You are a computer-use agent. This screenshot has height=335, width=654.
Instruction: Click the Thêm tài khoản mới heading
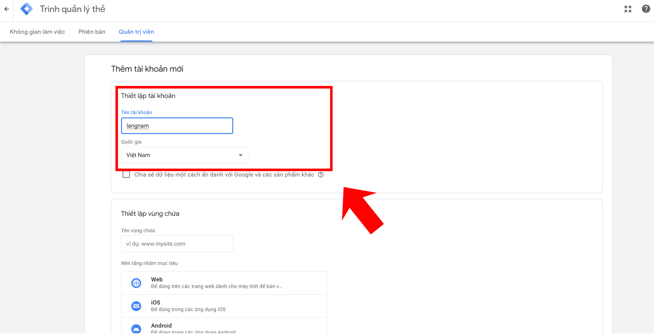[x=147, y=69]
